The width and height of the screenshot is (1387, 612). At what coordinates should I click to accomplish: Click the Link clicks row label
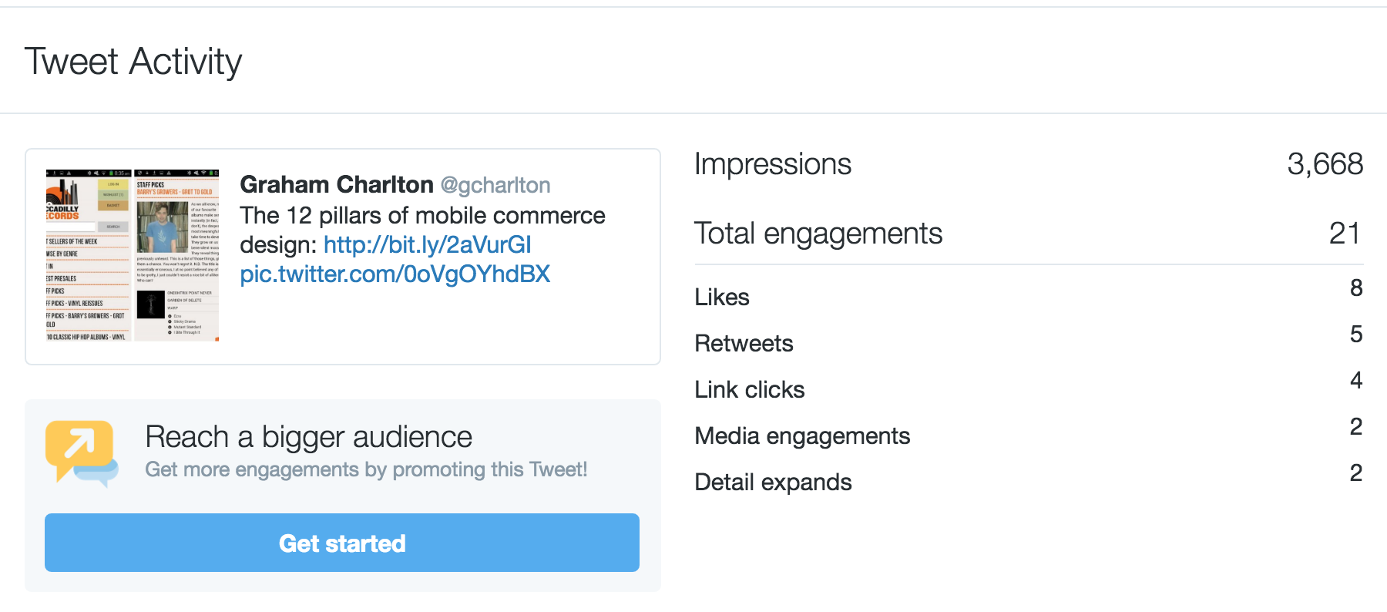pos(749,390)
